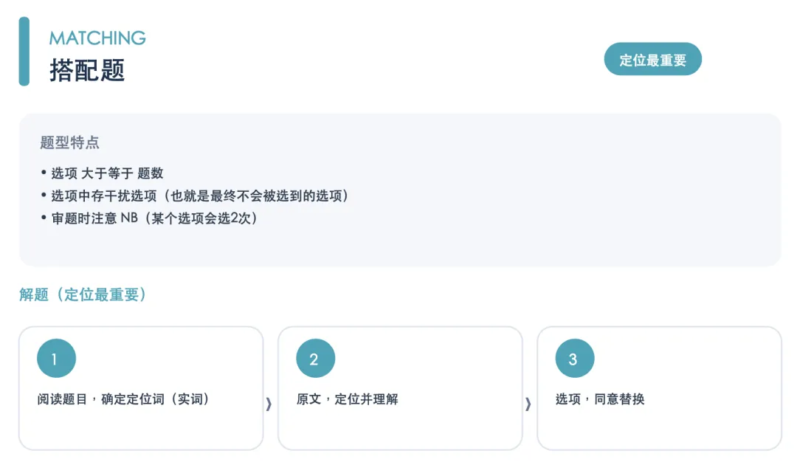Click the 定位最重要 pill button
This screenshot has width=797, height=476.
click(652, 60)
